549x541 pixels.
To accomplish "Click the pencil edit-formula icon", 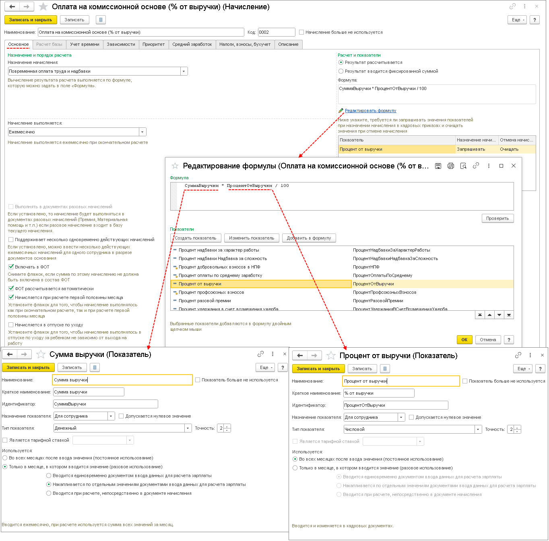I will [x=341, y=111].
